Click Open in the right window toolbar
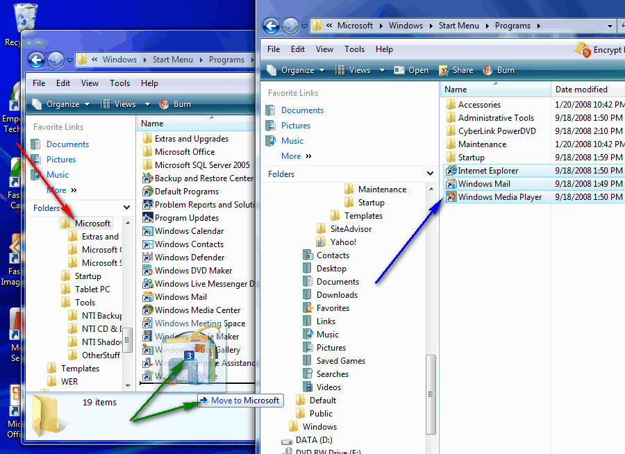Image resolution: width=625 pixels, height=454 pixels. tap(411, 70)
